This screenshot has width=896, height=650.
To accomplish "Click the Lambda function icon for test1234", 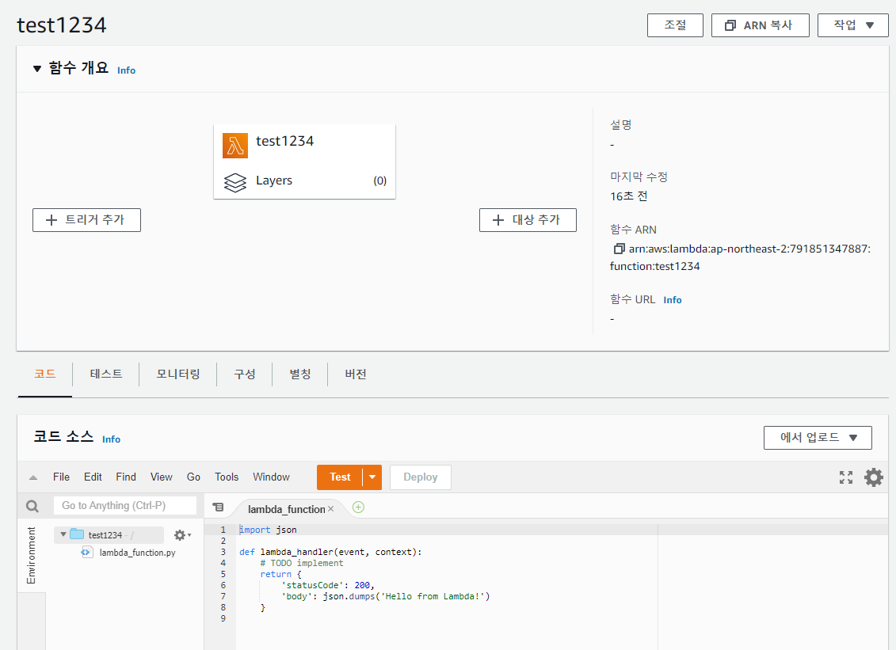I will (x=234, y=146).
